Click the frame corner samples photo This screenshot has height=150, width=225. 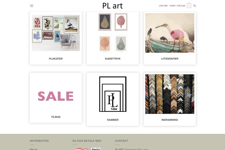click(x=170, y=94)
